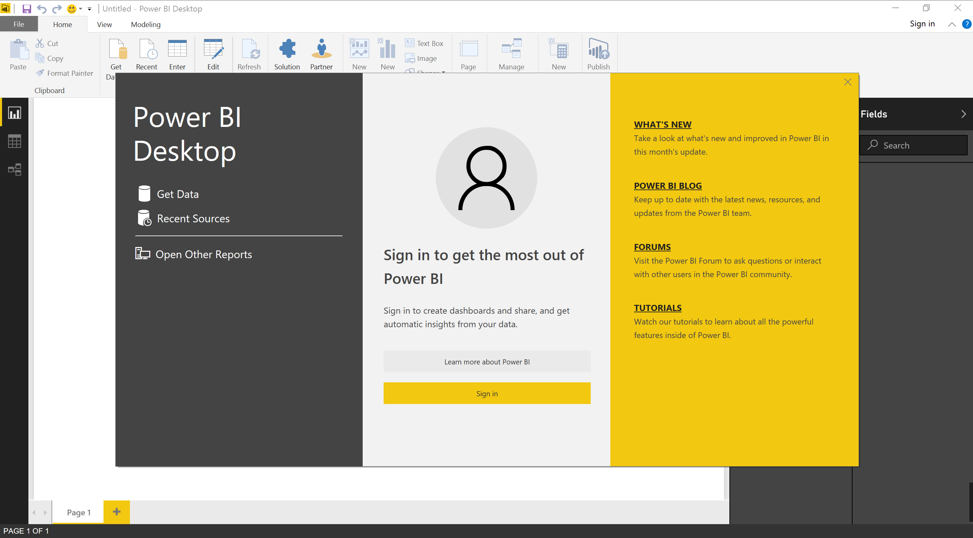Open the FORUMS link

(652, 247)
